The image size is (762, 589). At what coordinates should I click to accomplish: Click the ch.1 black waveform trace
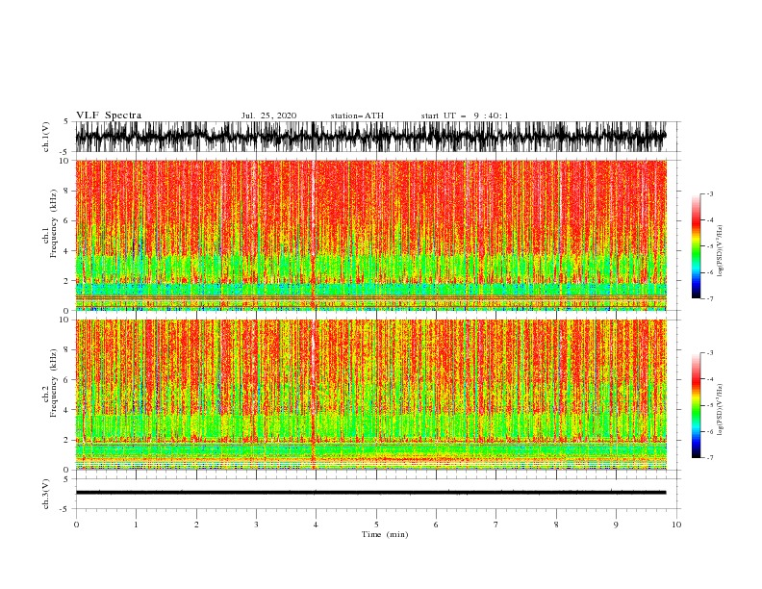pos(370,137)
